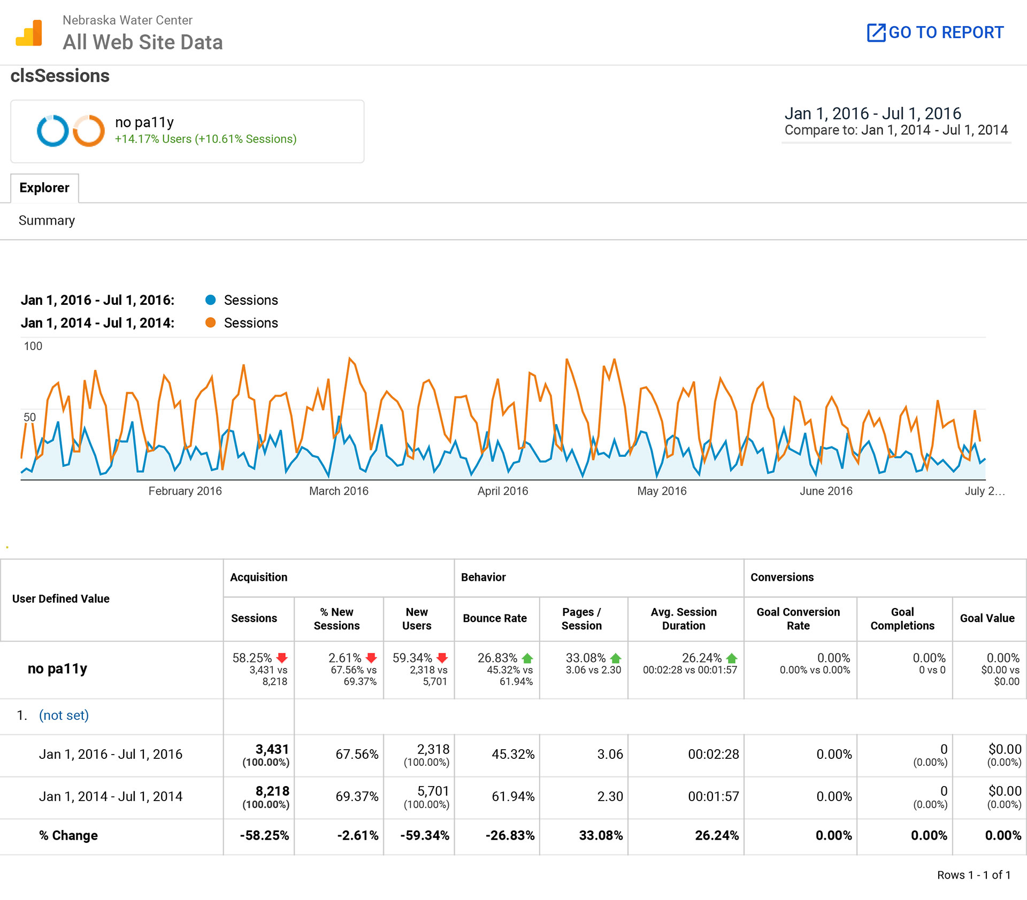The width and height of the screenshot is (1027, 900).
Task: Click the red down arrow next to 2.61%
Action: coord(371,658)
